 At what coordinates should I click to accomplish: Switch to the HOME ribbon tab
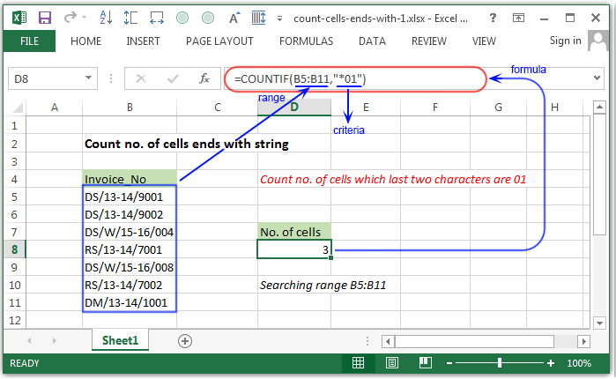85,41
